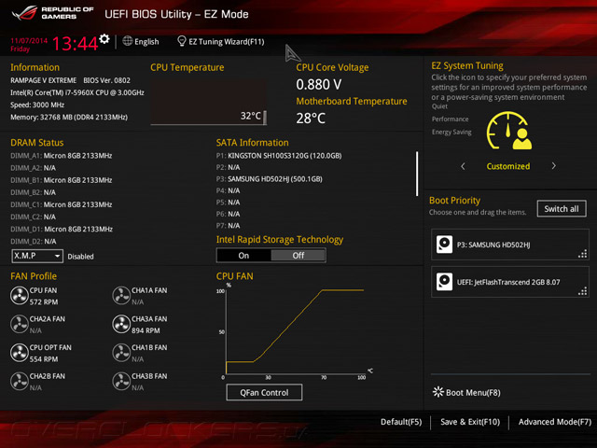Click P1: KINGSTON SH100S3120G SATA entry
Image resolution: width=597 pixels, height=448 pixels.
[x=279, y=156]
